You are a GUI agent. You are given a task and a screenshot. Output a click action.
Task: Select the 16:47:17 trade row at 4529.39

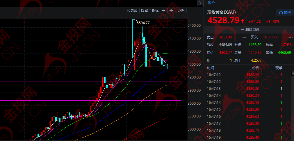click(x=247, y=124)
